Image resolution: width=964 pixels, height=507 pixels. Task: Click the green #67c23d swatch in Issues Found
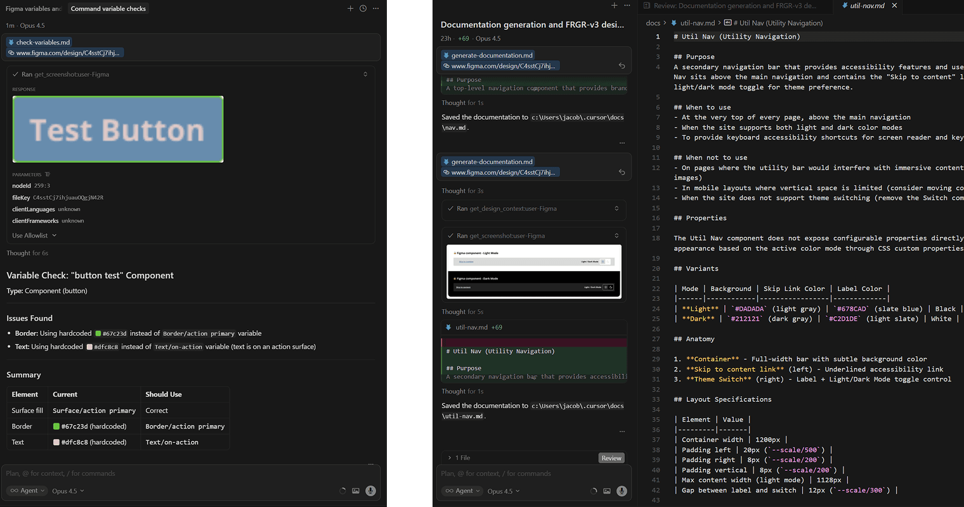[98, 333]
